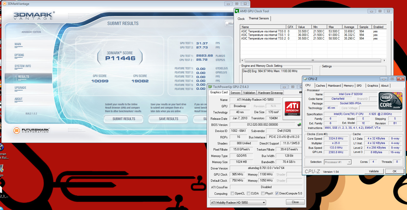Open ABOUT in 3DMark sidebar
This screenshot has height=210, width=407.
[18, 99]
